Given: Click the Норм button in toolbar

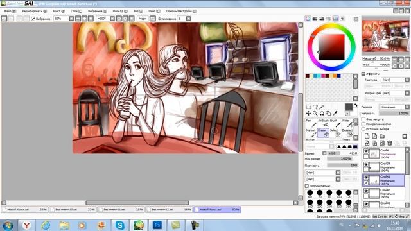Looking at the screenshot, I should pos(143,19).
